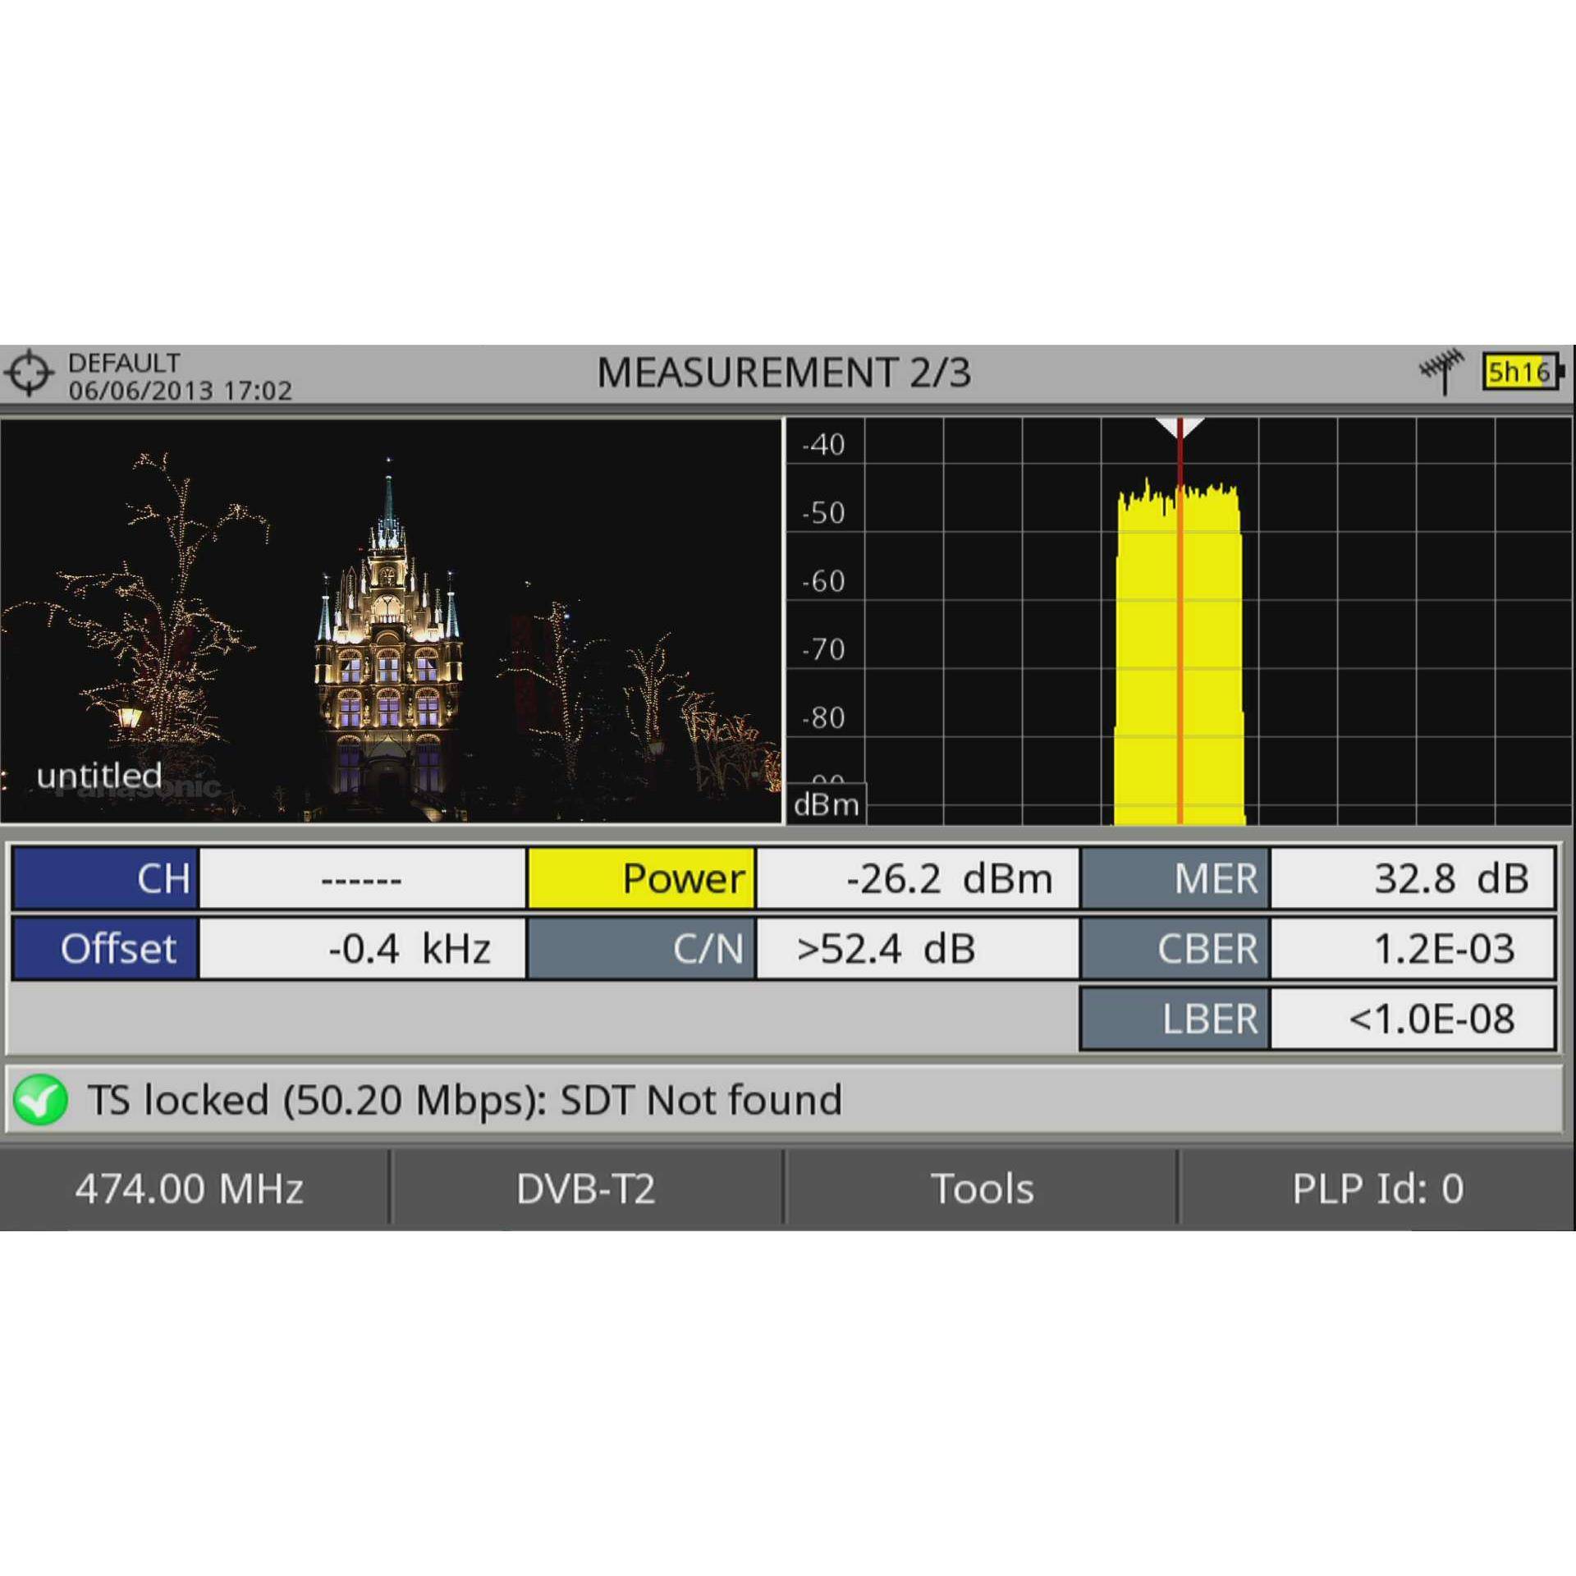
Task: Click the DEFAULT installation name and date
Action: click(x=180, y=376)
